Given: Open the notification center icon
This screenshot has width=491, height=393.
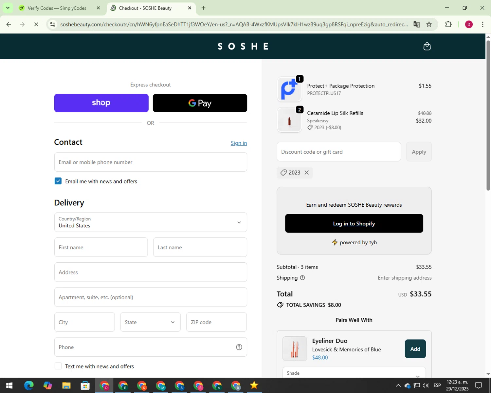Looking at the screenshot, I should (479, 385).
